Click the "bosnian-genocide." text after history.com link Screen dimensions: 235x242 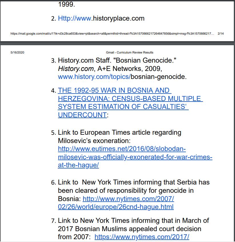coord(158,77)
